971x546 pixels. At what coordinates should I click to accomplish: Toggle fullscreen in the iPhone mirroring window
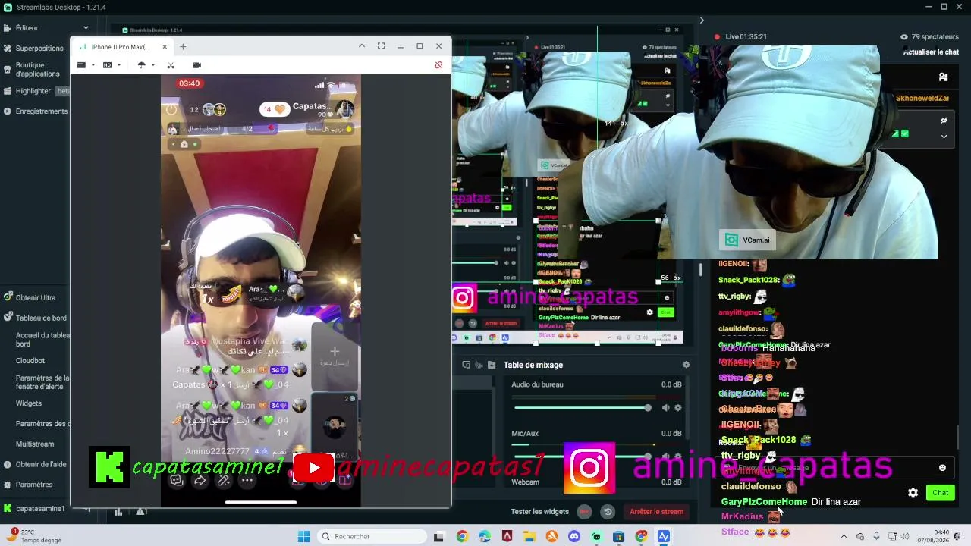[381, 46]
